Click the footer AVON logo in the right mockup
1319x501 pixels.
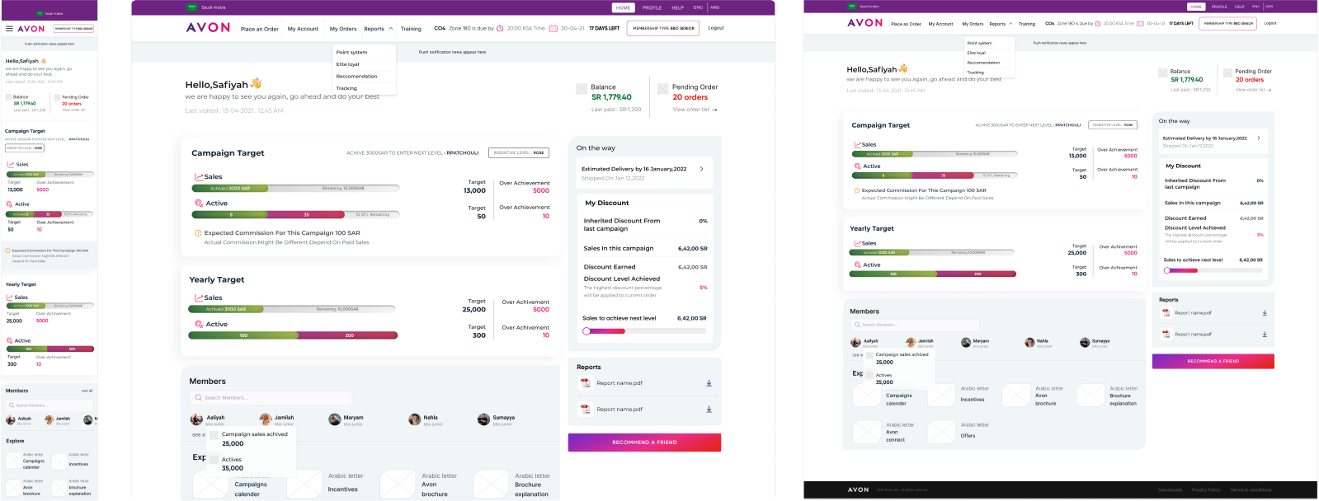pos(858,489)
